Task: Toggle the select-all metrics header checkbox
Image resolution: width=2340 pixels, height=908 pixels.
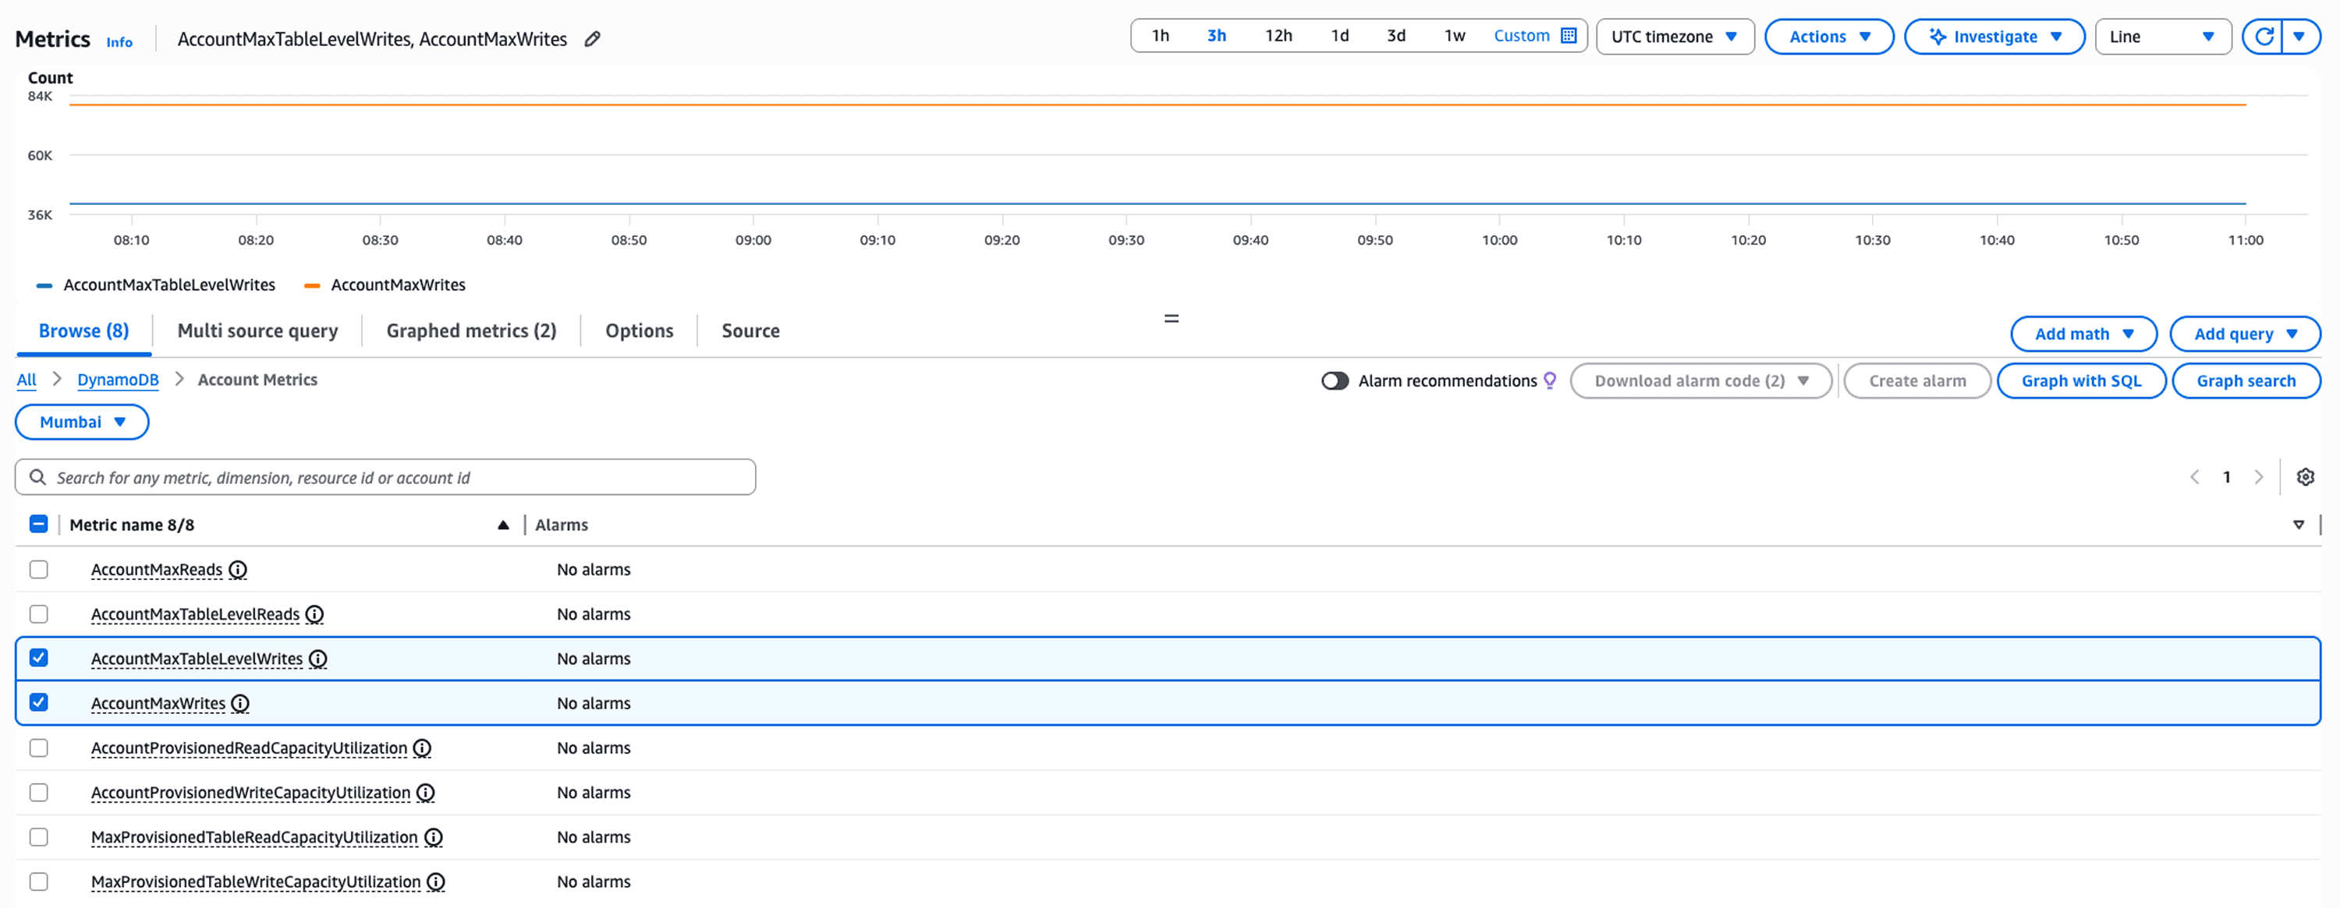Action: point(38,524)
